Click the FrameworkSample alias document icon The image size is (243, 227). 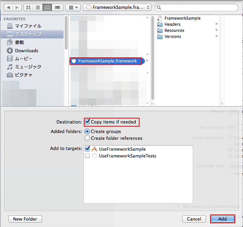(160, 18)
